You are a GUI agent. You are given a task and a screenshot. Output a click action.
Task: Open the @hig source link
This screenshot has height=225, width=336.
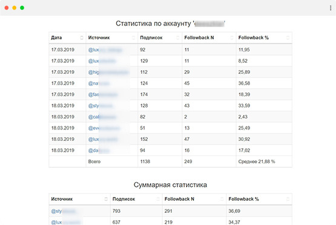click(x=108, y=73)
